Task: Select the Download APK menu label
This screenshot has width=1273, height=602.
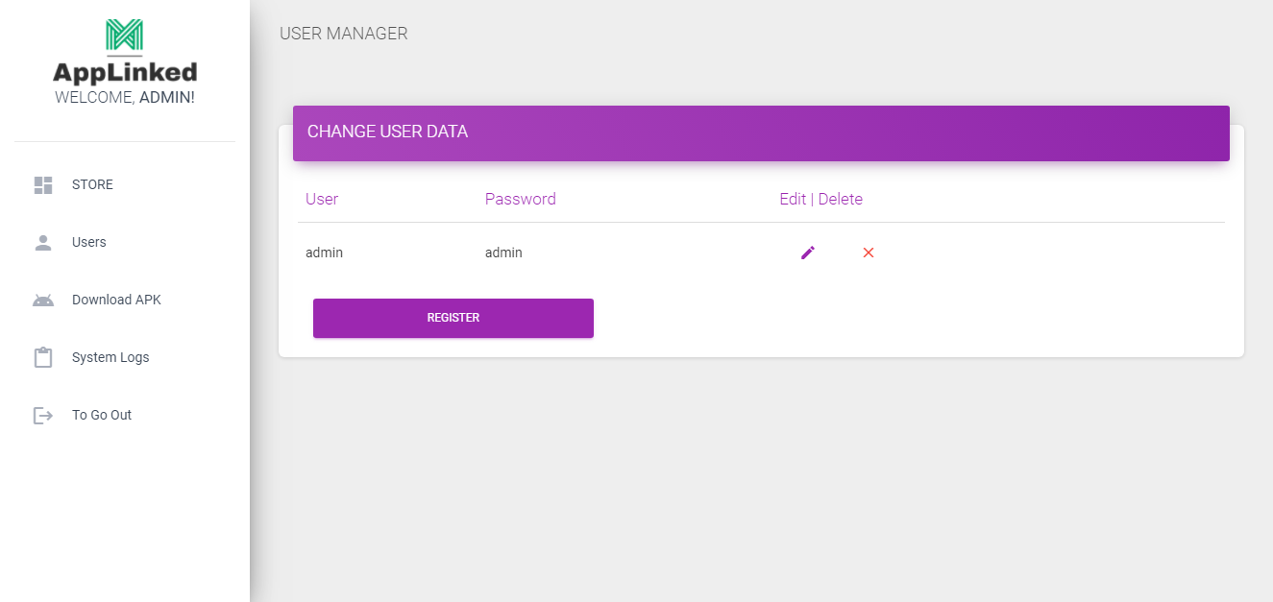Action: point(116,301)
